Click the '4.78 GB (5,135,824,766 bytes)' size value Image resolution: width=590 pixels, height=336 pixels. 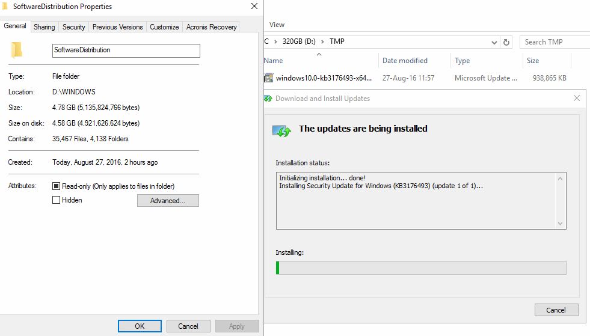pos(96,108)
